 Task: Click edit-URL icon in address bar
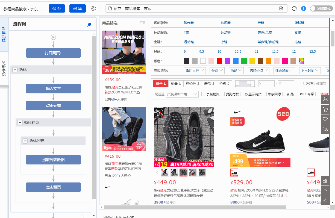click(x=281, y=9)
